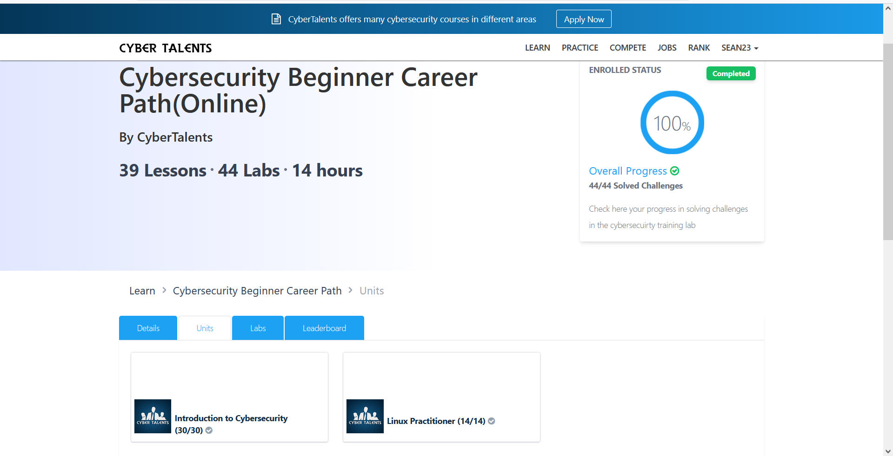This screenshot has width=893, height=456.
Task: Open the LEARN menu item
Action: tap(538, 48)
